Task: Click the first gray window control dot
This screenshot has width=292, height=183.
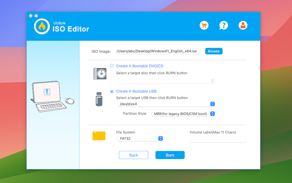Action: coord(31,16)
